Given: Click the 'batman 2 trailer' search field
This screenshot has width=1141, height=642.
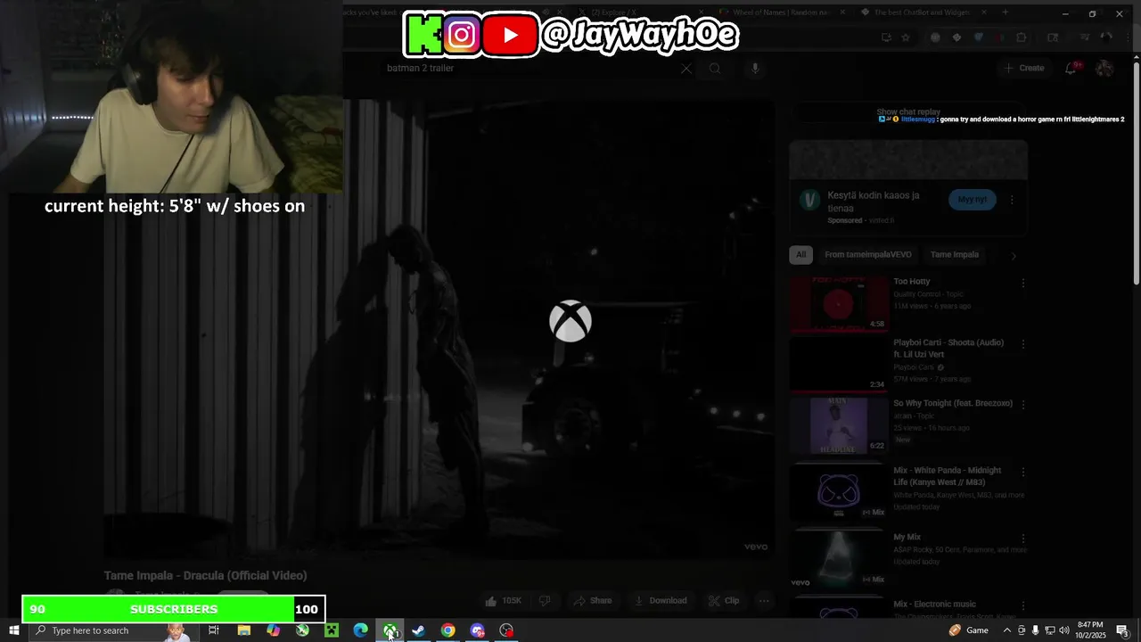Looking at the screenshot, I should (530, 69).
